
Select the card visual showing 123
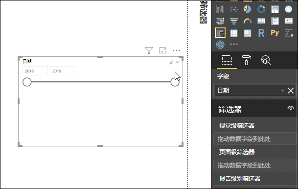click(x=261, y=21)
